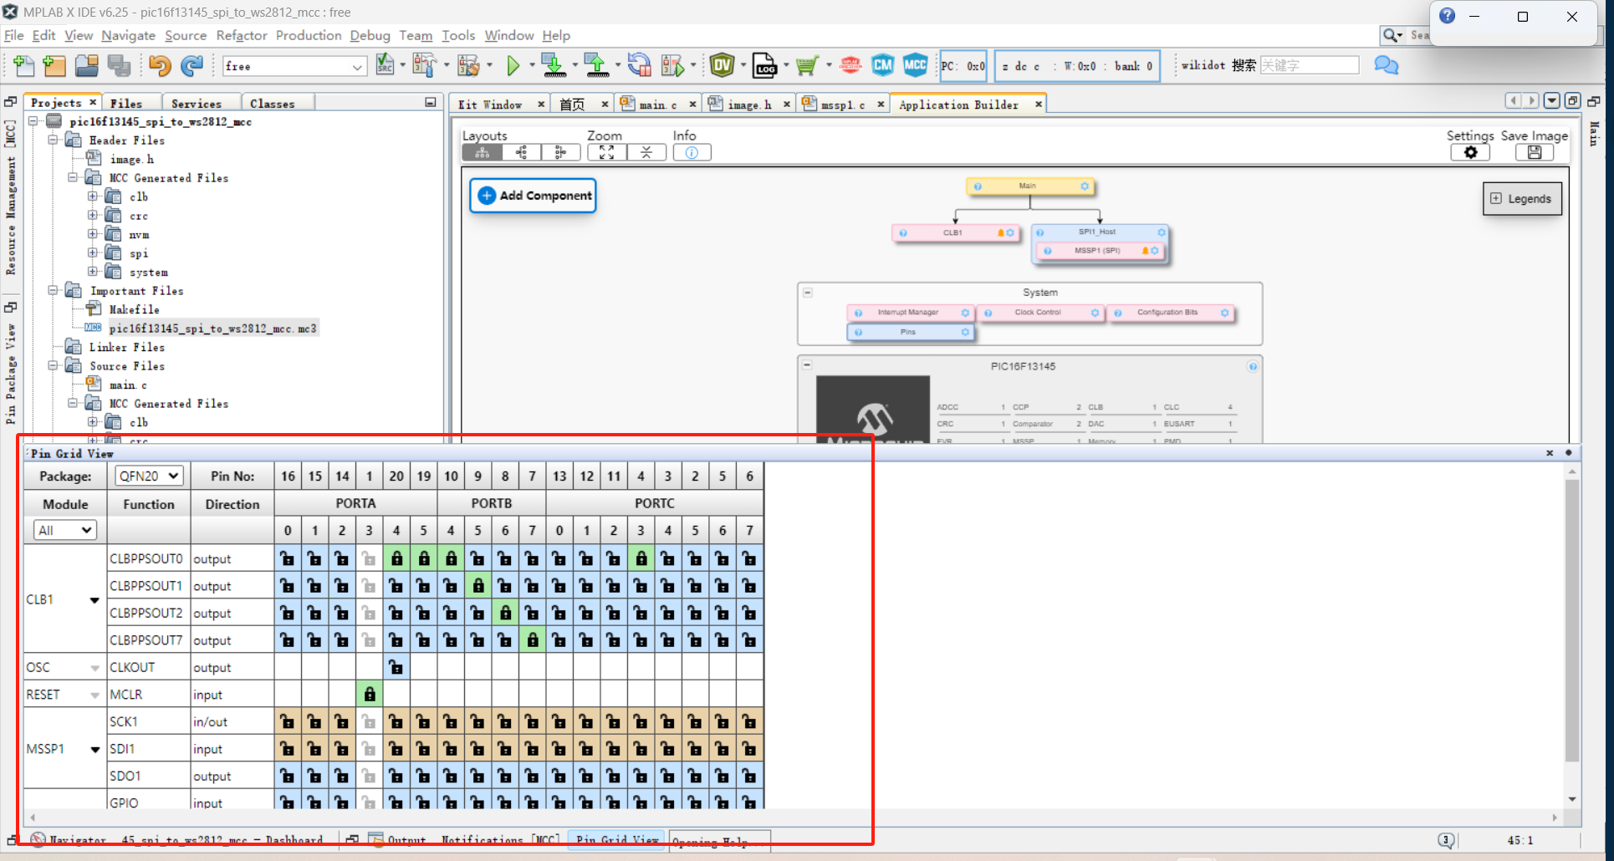Open the Clock Control component
The width and height of the screenshot is (1614, 861).
point(1040,313)
